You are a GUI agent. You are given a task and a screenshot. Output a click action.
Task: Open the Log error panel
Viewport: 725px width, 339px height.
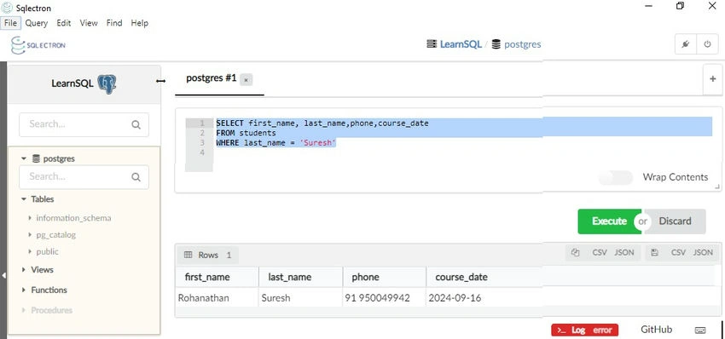(584, 330)
